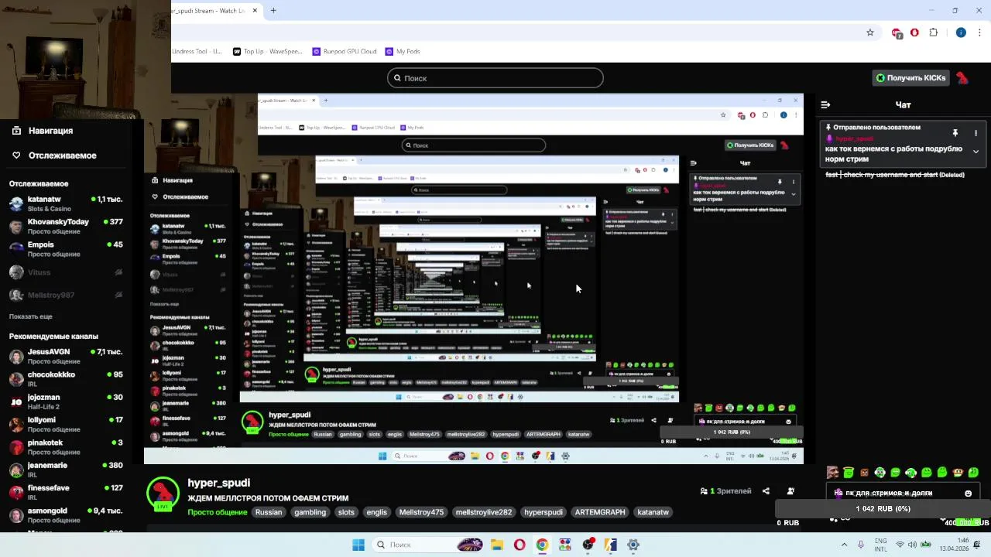The image size is (991, 557).
Task: Collapse pinned message with chevron
Action: 976,152
